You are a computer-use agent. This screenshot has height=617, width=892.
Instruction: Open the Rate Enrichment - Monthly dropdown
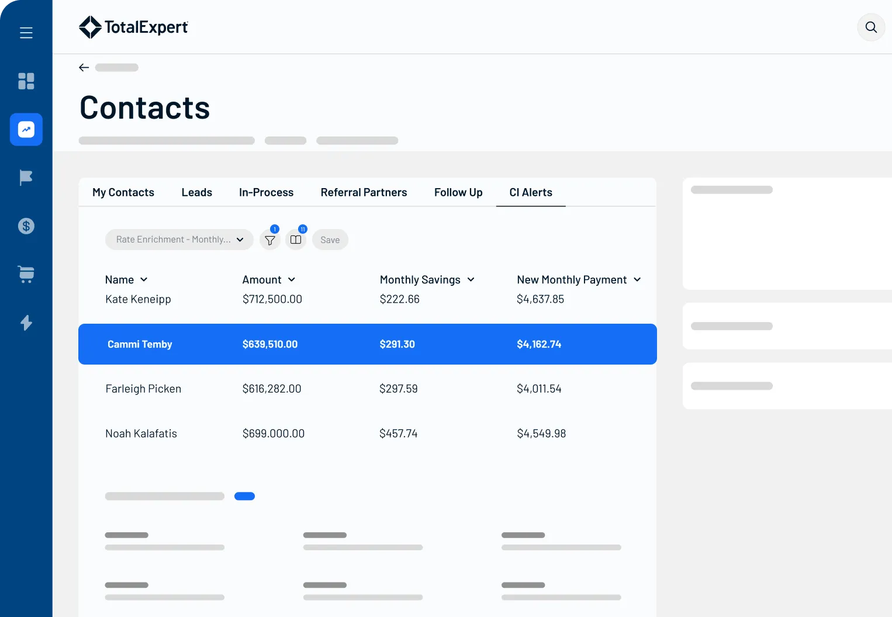pos(179,239)
